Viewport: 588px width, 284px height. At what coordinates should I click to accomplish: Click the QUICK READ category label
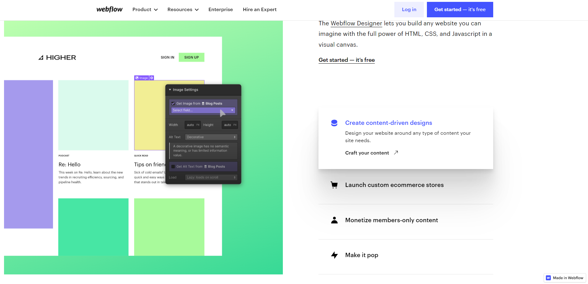pyautogui.click(x=141, y=156)
